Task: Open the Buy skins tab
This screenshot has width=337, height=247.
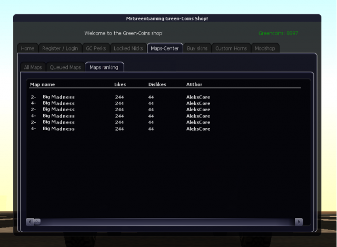Action: (197, 48)
